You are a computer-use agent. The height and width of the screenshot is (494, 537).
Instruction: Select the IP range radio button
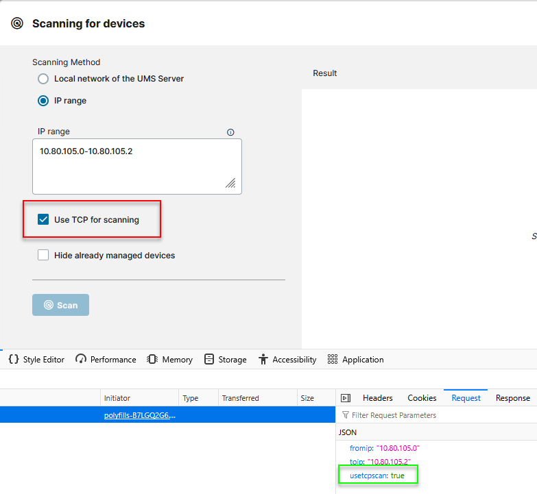pos(43,101)
